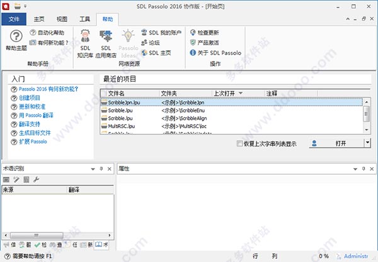Viewport: 378px width, 262px height.
Task: Select the 术 terminology bottom tab
Action: click(101, 244)
